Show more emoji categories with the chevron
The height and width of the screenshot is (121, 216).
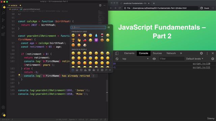(110, 70)
